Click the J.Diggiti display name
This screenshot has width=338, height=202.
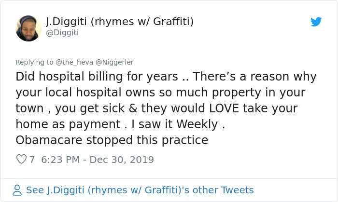pyautogui.click(x=120, y=22)
